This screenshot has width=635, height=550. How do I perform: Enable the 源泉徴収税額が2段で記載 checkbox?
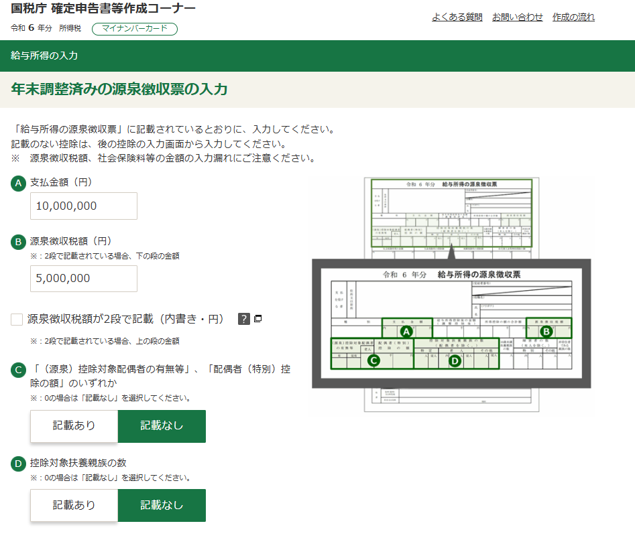[x=17, y=320]
